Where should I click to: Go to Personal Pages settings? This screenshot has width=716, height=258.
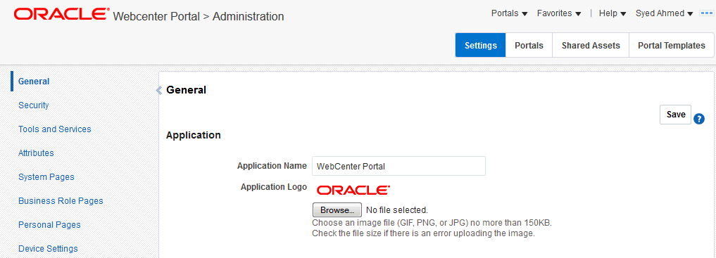pos(49,225)
